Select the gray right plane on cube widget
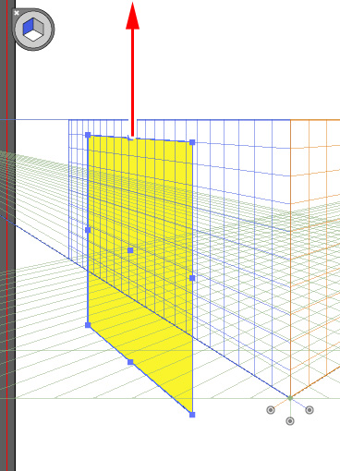The image size is (340, 471). coord(38,26)
